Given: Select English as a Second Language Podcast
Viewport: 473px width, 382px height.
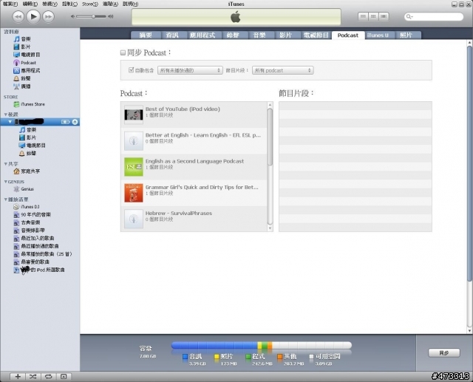Looking at the screenshot, I should (194, 167).
